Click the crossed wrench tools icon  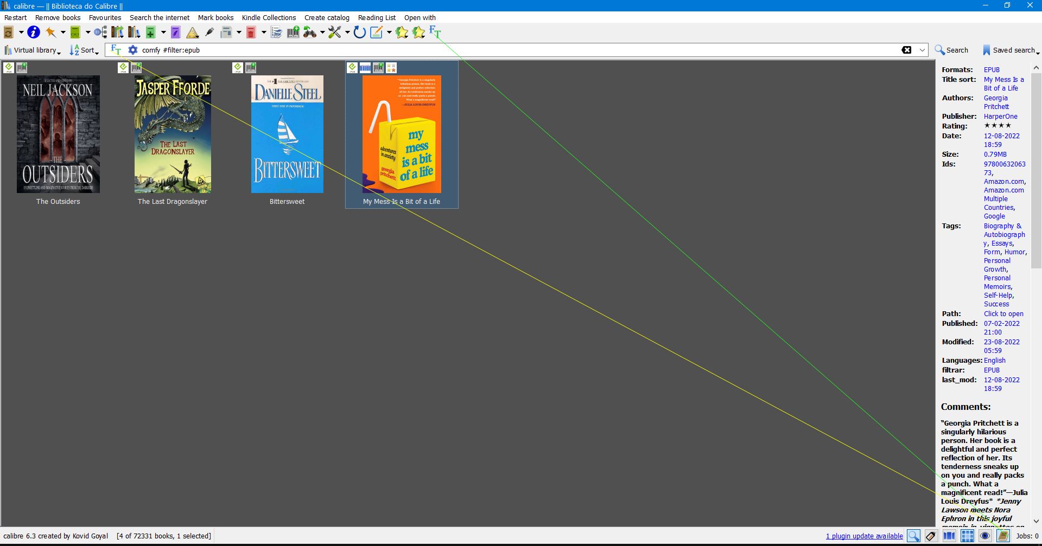coord(335,33)
